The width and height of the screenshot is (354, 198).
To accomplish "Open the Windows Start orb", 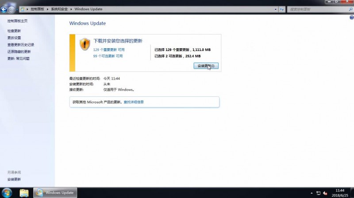I will point(7,193).
